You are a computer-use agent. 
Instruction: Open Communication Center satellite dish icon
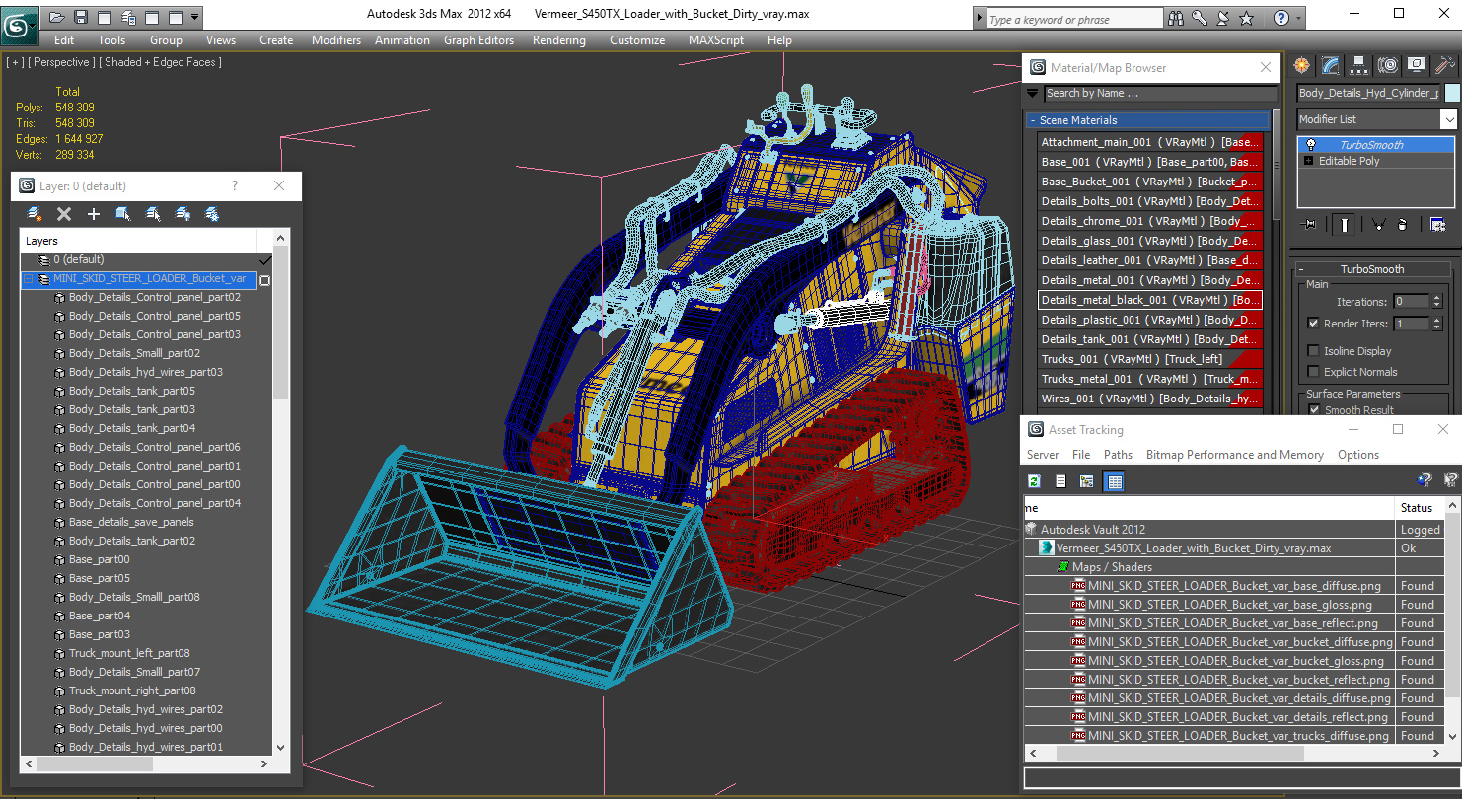pos(1223,18)
